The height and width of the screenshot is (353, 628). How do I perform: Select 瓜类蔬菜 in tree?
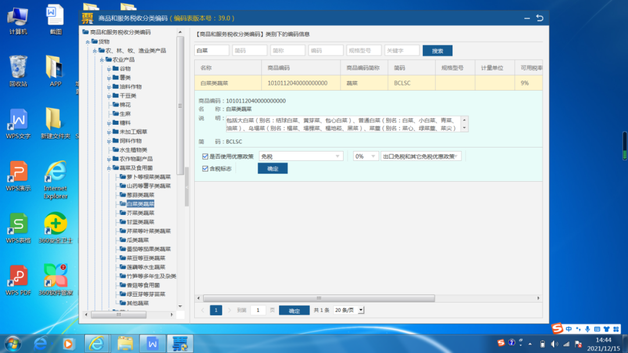tap(137, 240)
